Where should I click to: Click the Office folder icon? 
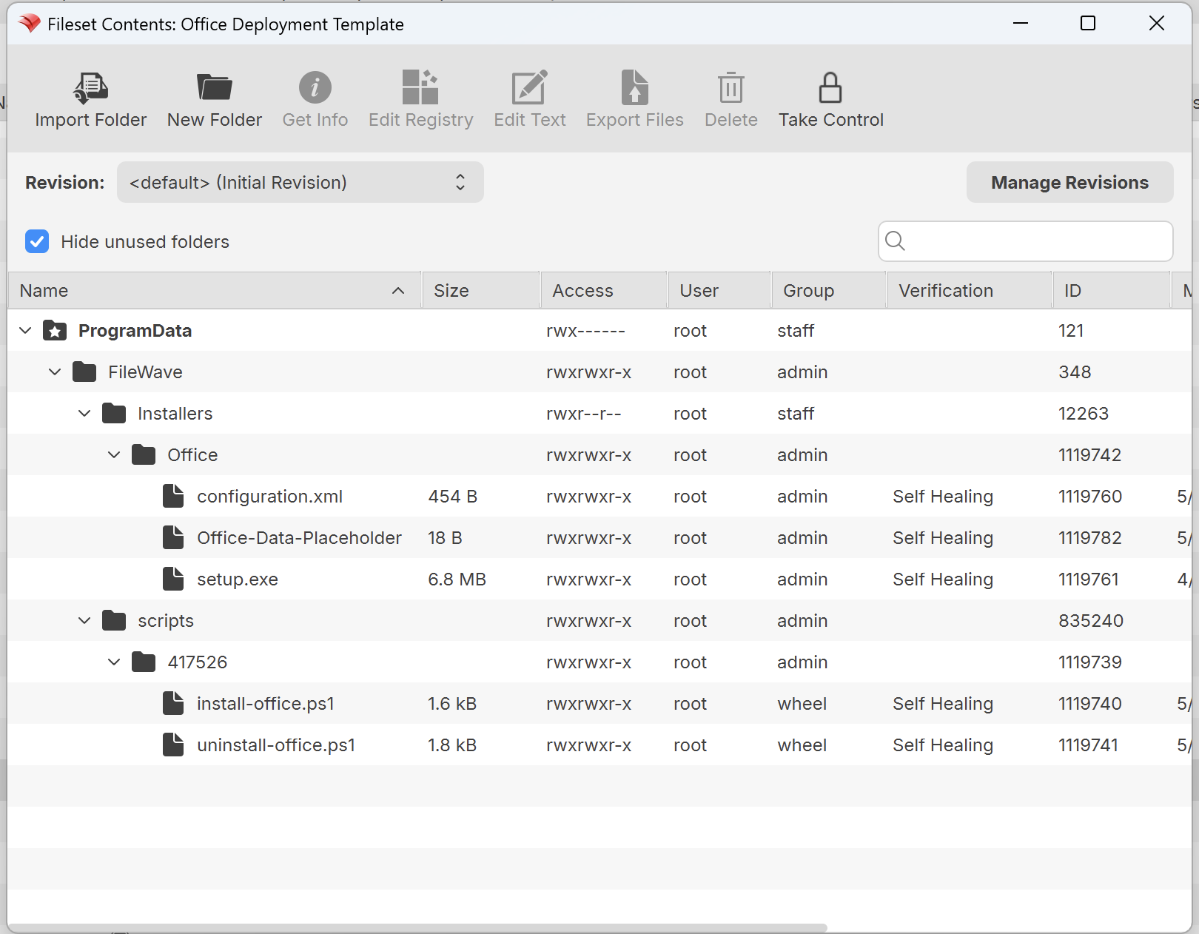coord(144,455)
